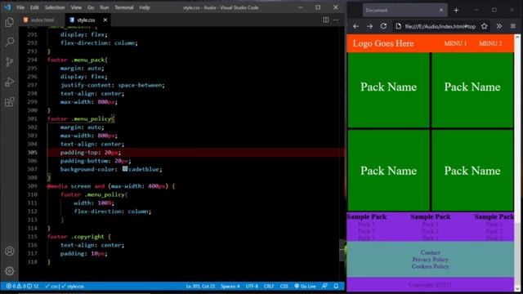Open Source Control view
Viewport: 523px width, 294px height.
9,62
